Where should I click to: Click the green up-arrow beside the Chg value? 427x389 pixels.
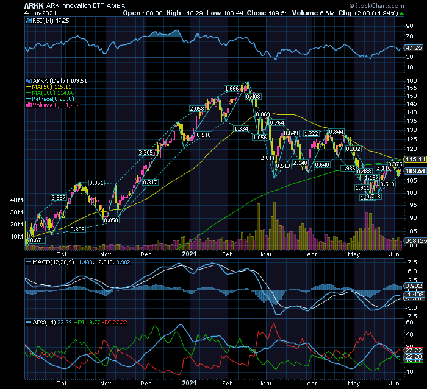click(x=401, y=13)
